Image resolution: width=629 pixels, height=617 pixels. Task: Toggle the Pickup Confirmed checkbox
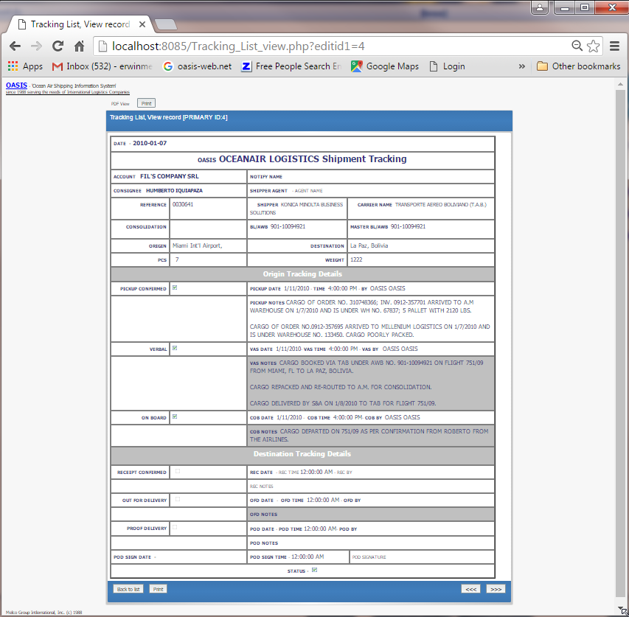(x=175, y=287)
